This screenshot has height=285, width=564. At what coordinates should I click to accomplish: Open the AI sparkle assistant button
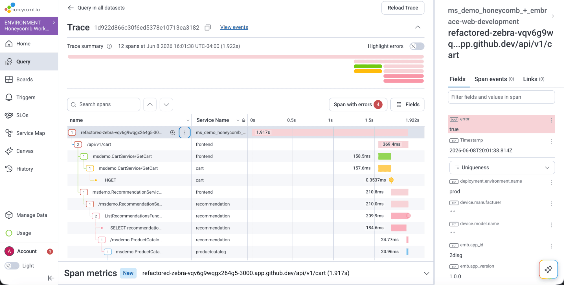coord(548,269)
